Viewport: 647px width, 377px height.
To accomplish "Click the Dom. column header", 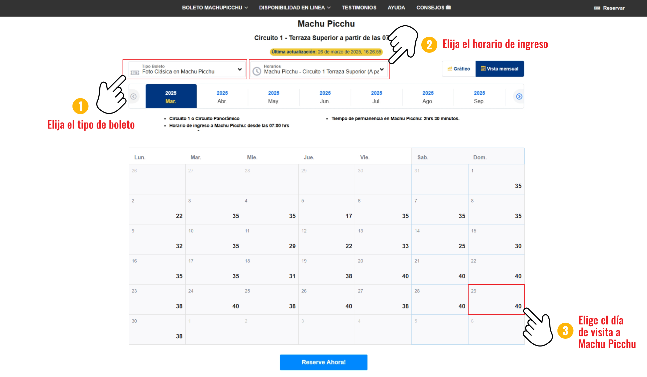I will pyautogui.click(x=480, y=157).
